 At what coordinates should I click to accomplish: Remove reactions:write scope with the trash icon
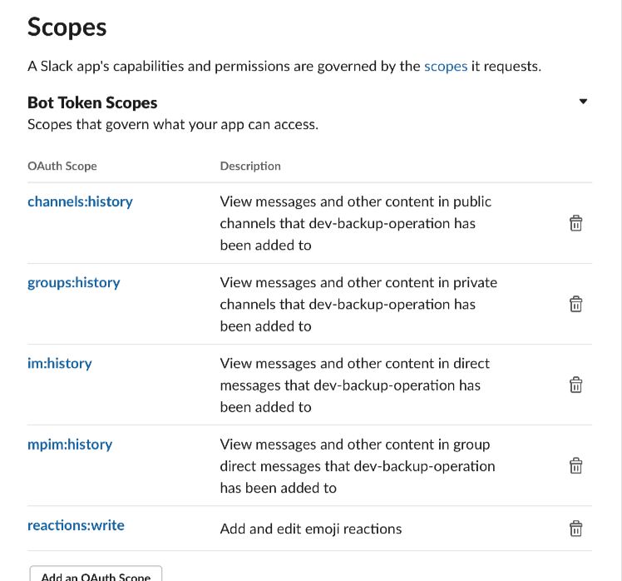[575, 529]
